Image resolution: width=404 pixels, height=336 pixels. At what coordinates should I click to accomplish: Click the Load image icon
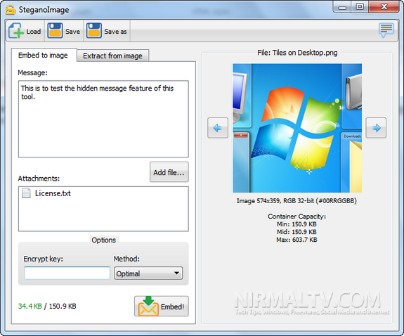click(x=16, y=31)
